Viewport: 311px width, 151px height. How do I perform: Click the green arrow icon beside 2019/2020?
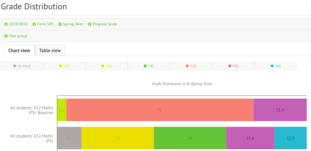6,24
